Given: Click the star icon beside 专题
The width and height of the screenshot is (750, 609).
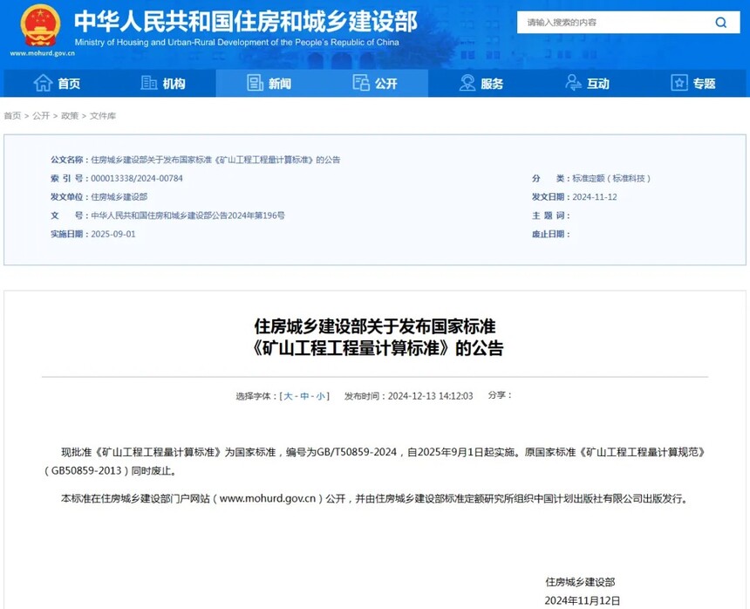Looking at the screenshot, I should (x=679, y=83).
